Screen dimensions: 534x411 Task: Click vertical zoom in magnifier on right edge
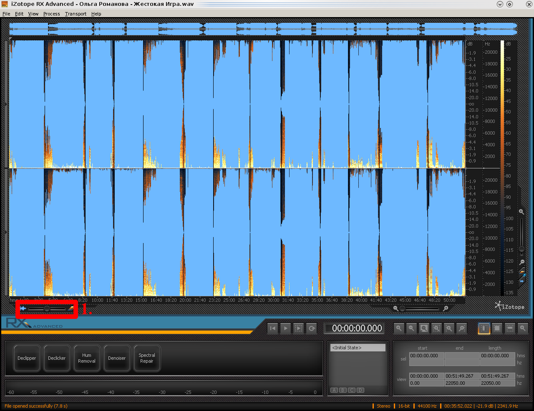click(x=521, y=212)
